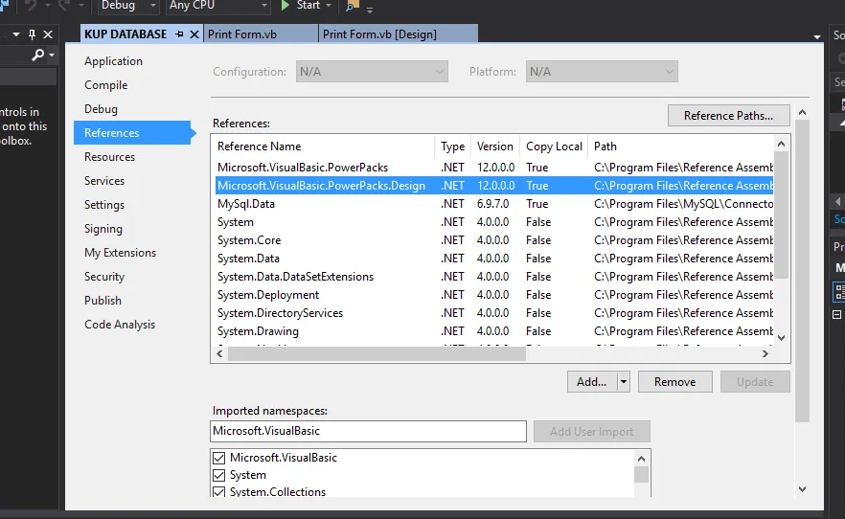Click the references list down scroll arrow

pyautogui.click(x=782, y=338)
